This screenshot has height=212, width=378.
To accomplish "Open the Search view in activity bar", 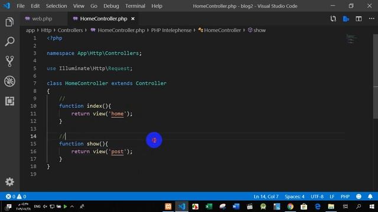I will [x=9, y=42].
